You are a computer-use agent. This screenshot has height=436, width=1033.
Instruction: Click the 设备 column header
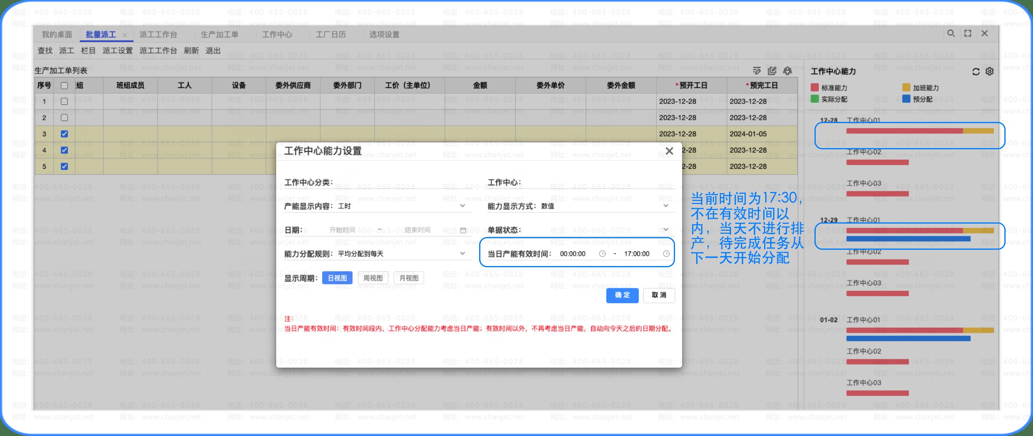click(239, 85)
